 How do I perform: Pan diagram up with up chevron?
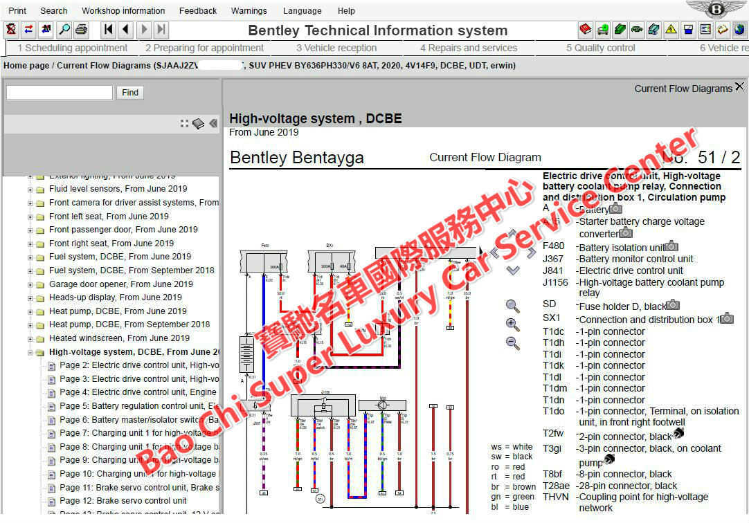point(512,233)
